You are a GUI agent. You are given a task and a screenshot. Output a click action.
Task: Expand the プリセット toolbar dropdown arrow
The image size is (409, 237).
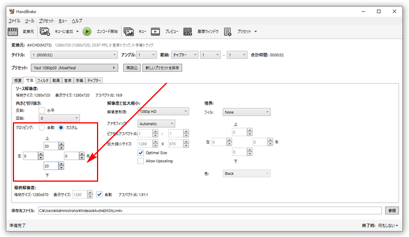(x=255, y=31)
